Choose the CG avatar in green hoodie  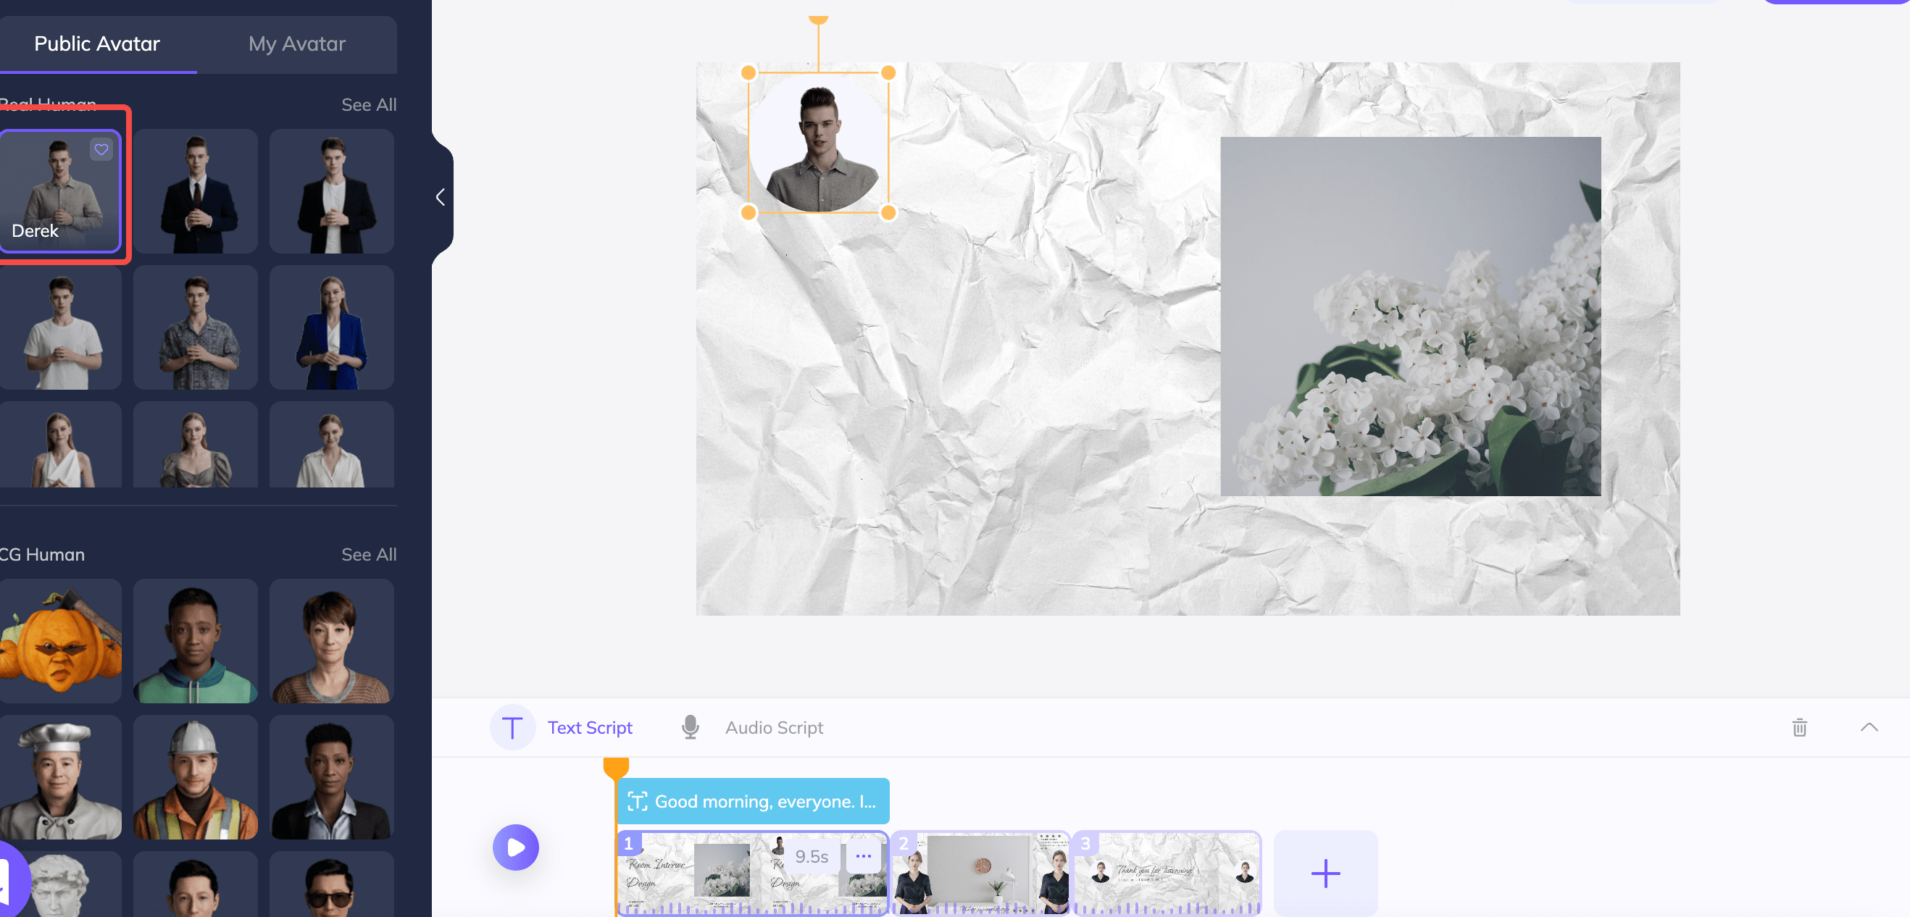click(196, 641)
